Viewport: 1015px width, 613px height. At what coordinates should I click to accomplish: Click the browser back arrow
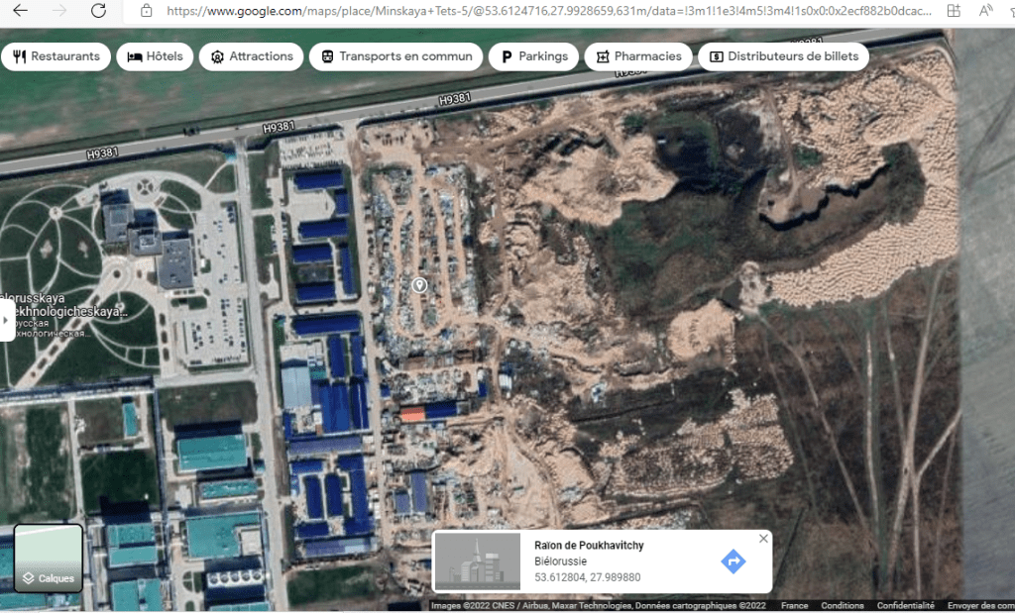(20, 11)
